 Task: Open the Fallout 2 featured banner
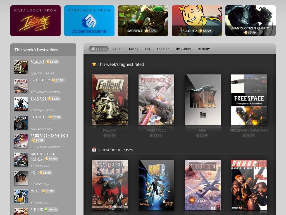(197, 21)
